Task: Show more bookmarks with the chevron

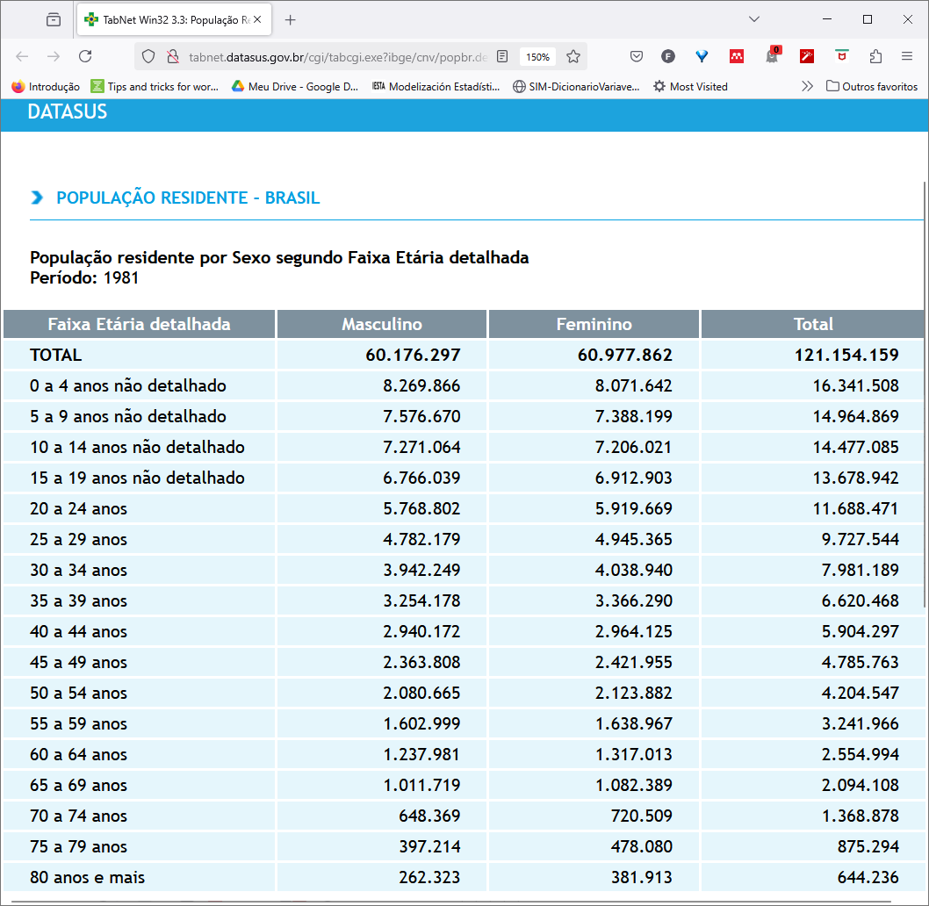Action: pyautogui.click(x=807, y=86)
